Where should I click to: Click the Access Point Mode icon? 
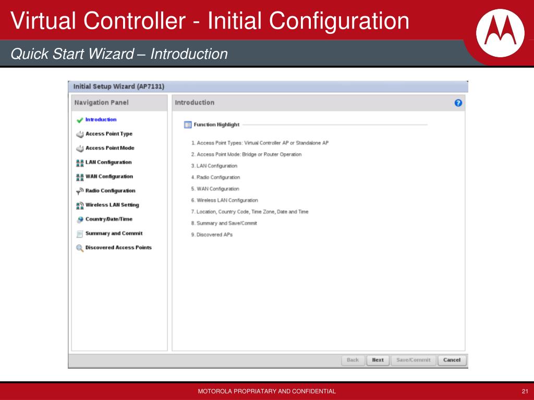[80, 148]
